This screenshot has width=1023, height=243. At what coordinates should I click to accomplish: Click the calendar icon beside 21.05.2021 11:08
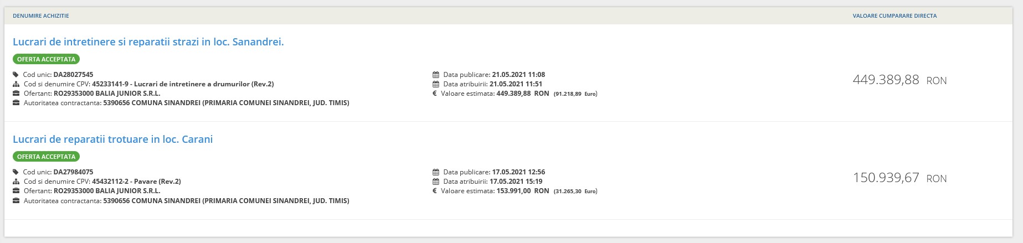(x=436, y=75)
